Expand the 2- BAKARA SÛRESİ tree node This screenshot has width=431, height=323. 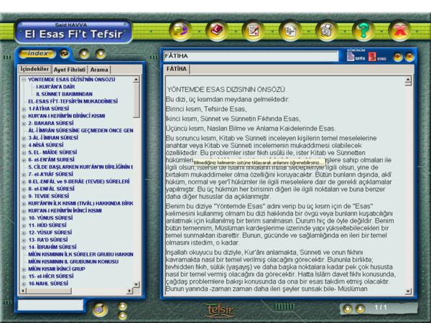tap(24, 123)
